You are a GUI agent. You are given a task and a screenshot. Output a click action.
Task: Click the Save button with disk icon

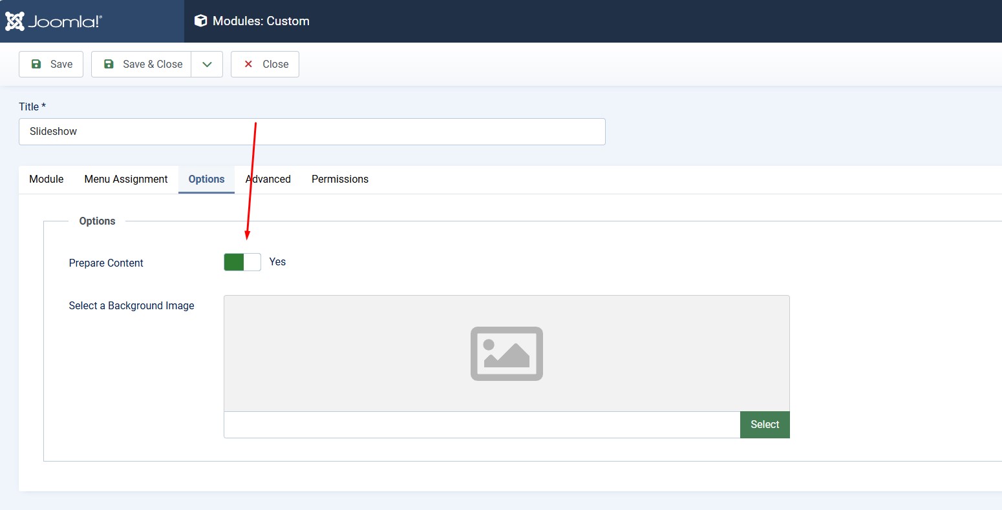(x=51, y=64)
